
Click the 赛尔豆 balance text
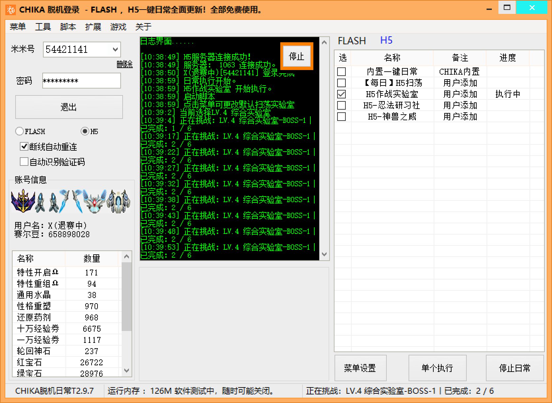(52, 234)
